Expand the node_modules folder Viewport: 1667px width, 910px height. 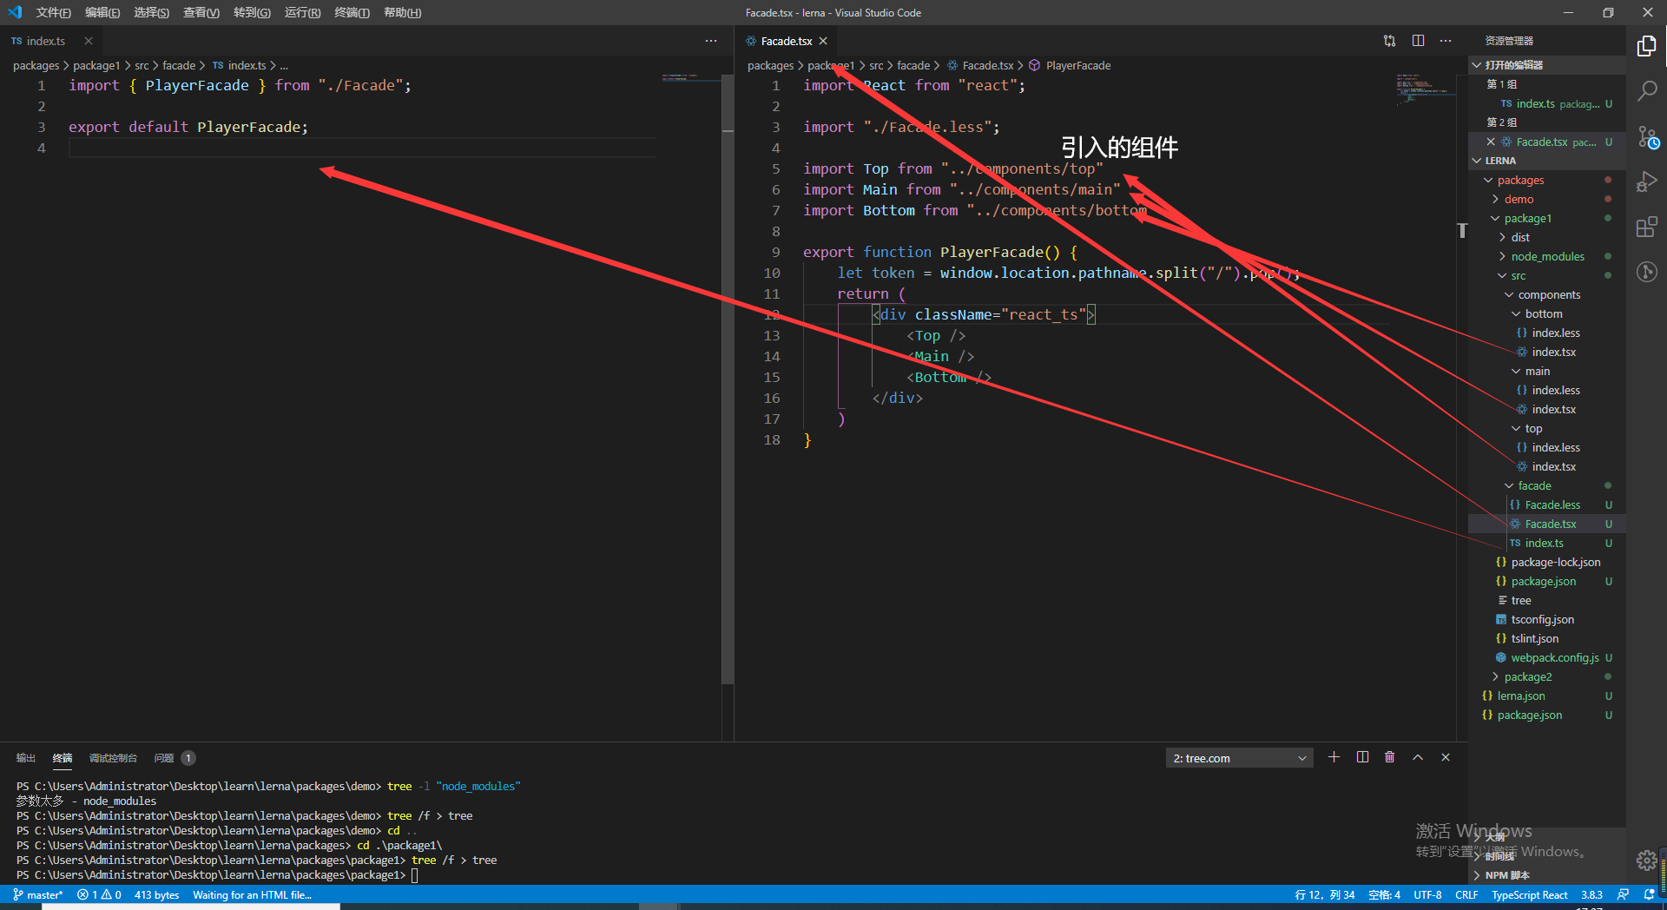tap(1547, 256)
